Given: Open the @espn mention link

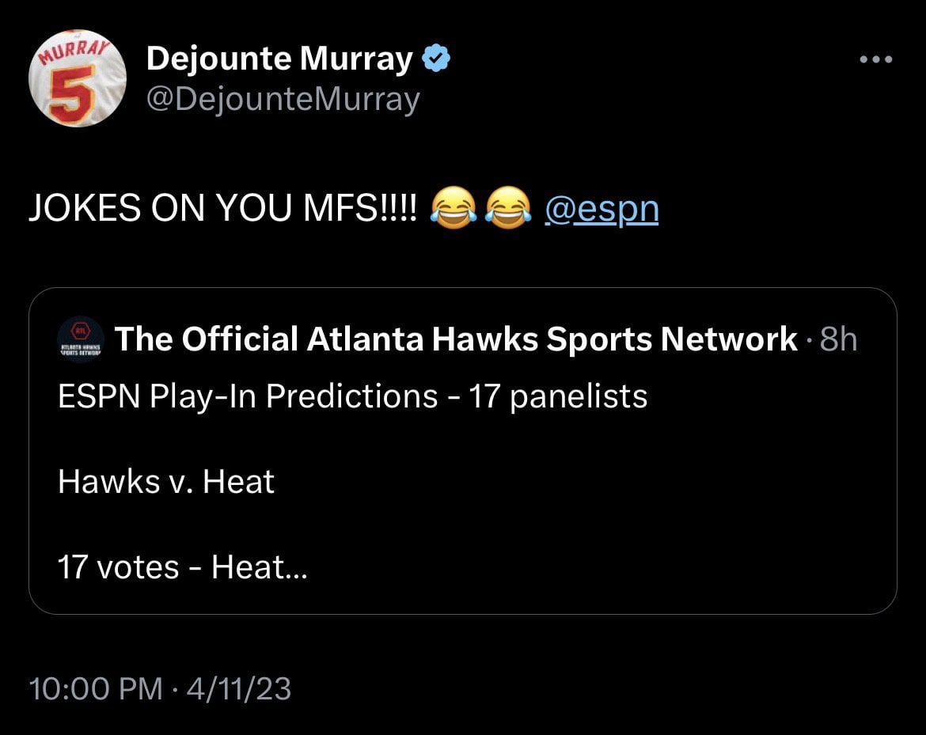Looking at the screenshot, I should (602, 209).
